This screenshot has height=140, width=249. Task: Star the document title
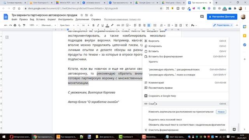click(82, 15)
